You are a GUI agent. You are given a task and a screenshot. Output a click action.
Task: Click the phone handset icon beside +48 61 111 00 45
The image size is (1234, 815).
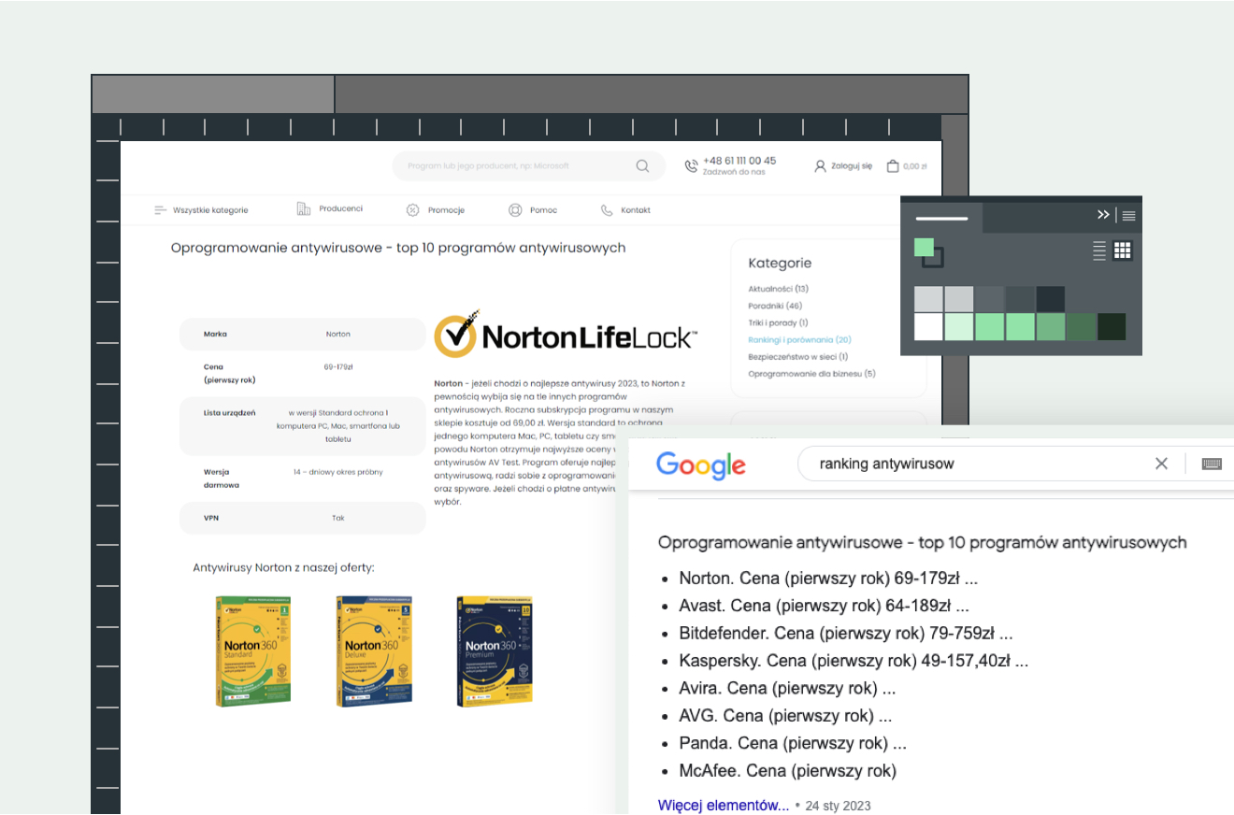(x=692, y=166)
